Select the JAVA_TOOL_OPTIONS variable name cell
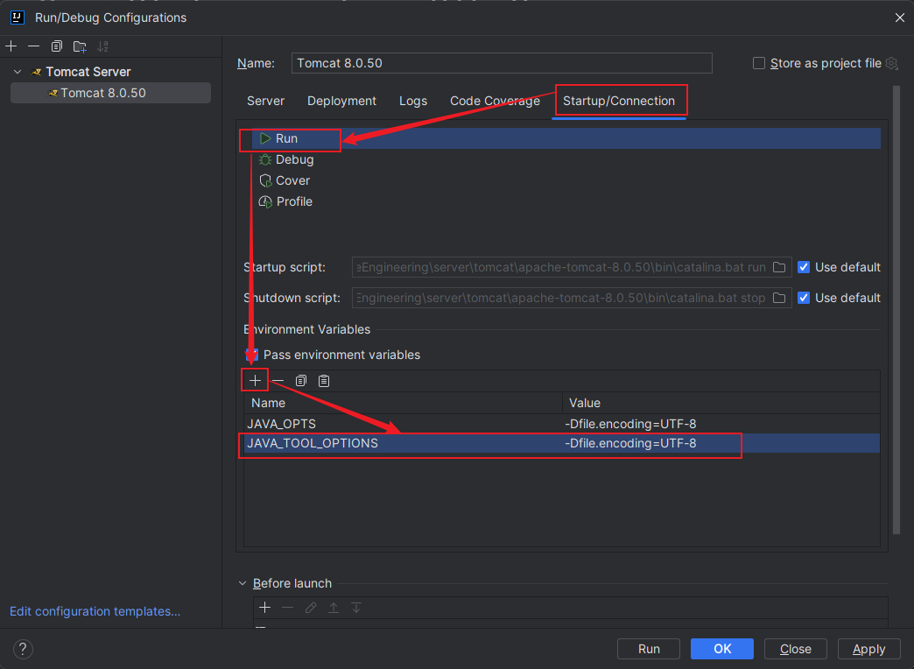This screenshot has width=914, height=669. pyautogui.click(x=403, y=443)
